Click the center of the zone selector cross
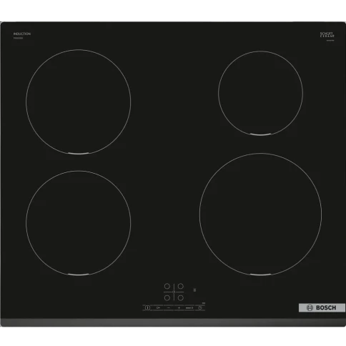The height and width of the screenshot is (346, 346). click(x=174, y=292)
